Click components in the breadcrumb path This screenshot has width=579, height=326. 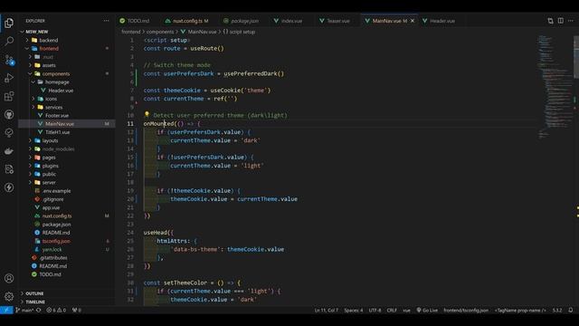pyautogui.click(x=160, y=32)
